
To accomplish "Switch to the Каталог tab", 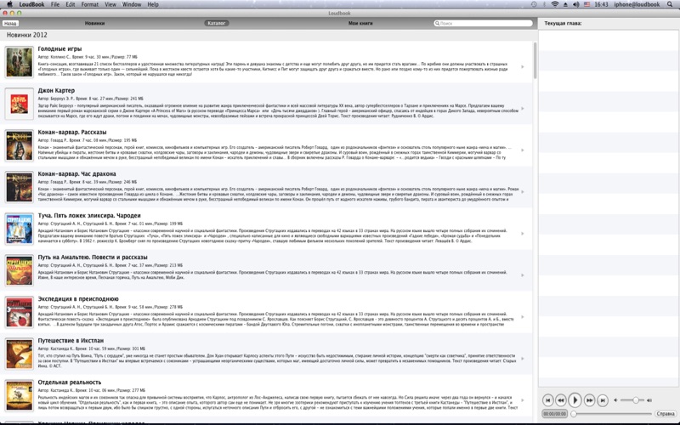I will point(217,24).
